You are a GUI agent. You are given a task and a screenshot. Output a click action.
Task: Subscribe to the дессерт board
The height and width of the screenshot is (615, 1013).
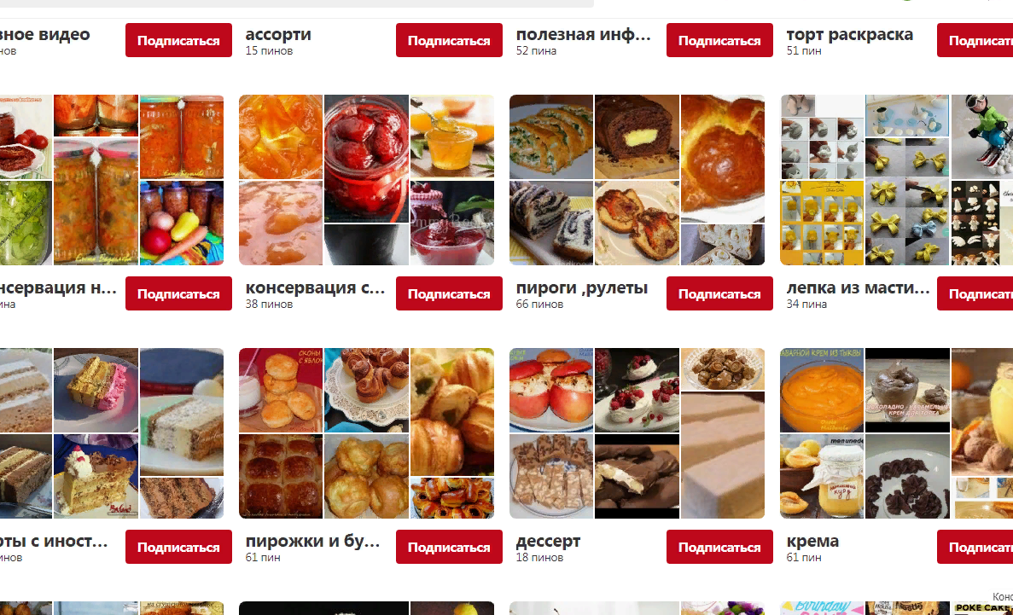coord(719,547)
